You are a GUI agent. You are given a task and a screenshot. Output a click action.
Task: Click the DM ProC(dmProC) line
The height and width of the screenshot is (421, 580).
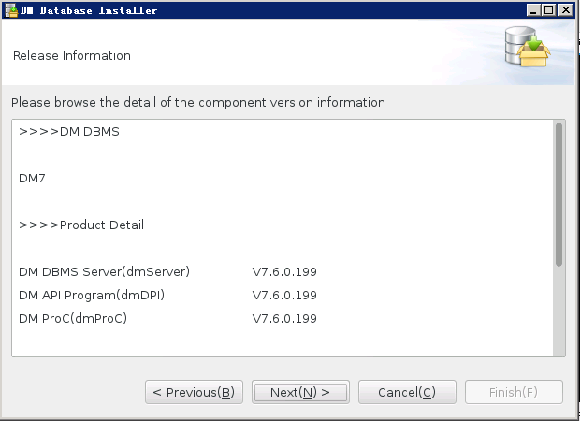167,318
